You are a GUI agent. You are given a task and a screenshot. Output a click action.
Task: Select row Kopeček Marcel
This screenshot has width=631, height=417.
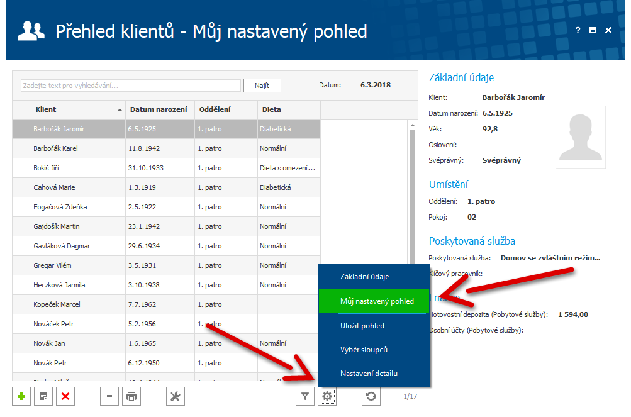(166, 304)
